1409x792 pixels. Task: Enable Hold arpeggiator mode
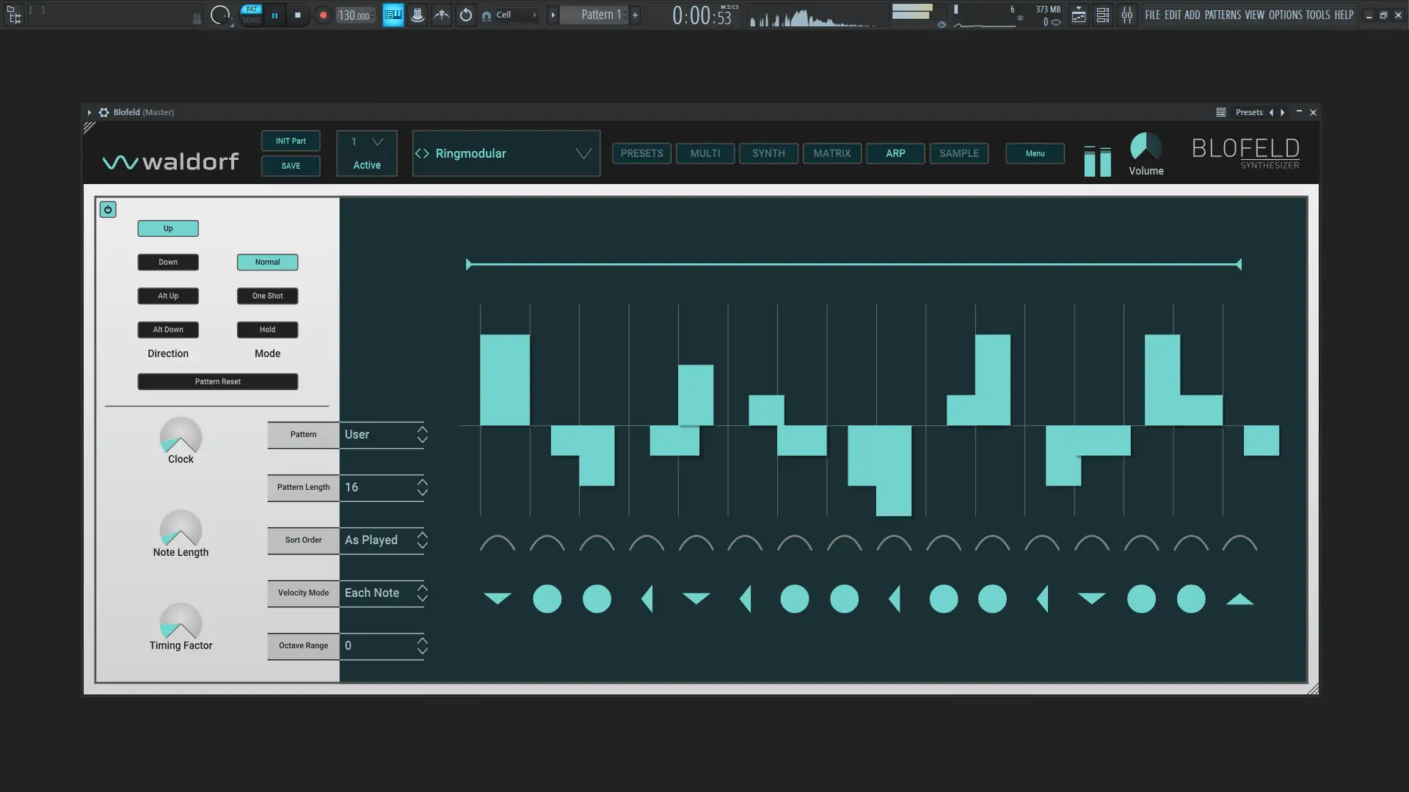click(x=267, y=329)
